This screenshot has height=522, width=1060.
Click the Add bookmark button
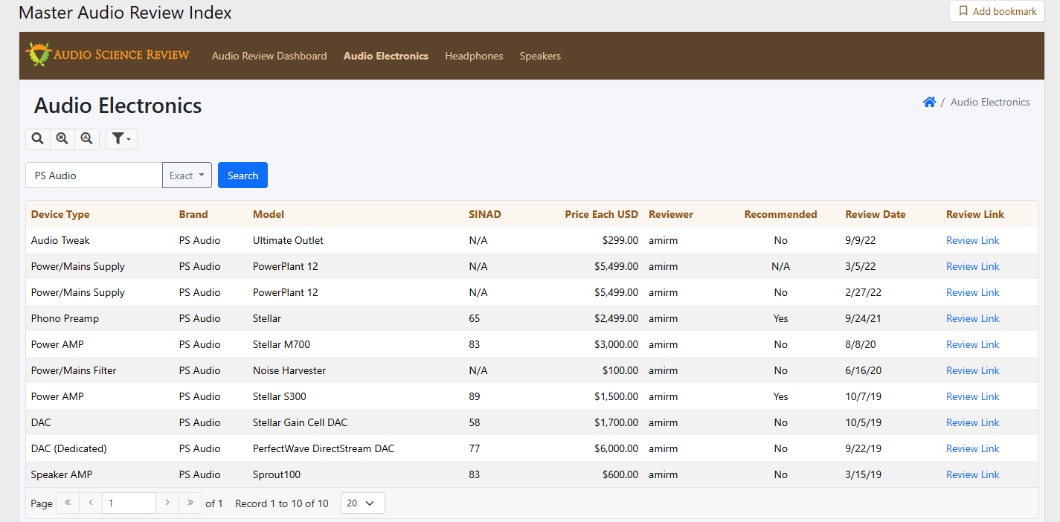click(998, 11)
